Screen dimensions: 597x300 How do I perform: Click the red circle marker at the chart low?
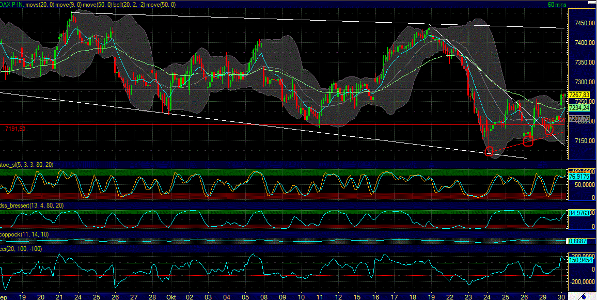[x=490, y=151]
